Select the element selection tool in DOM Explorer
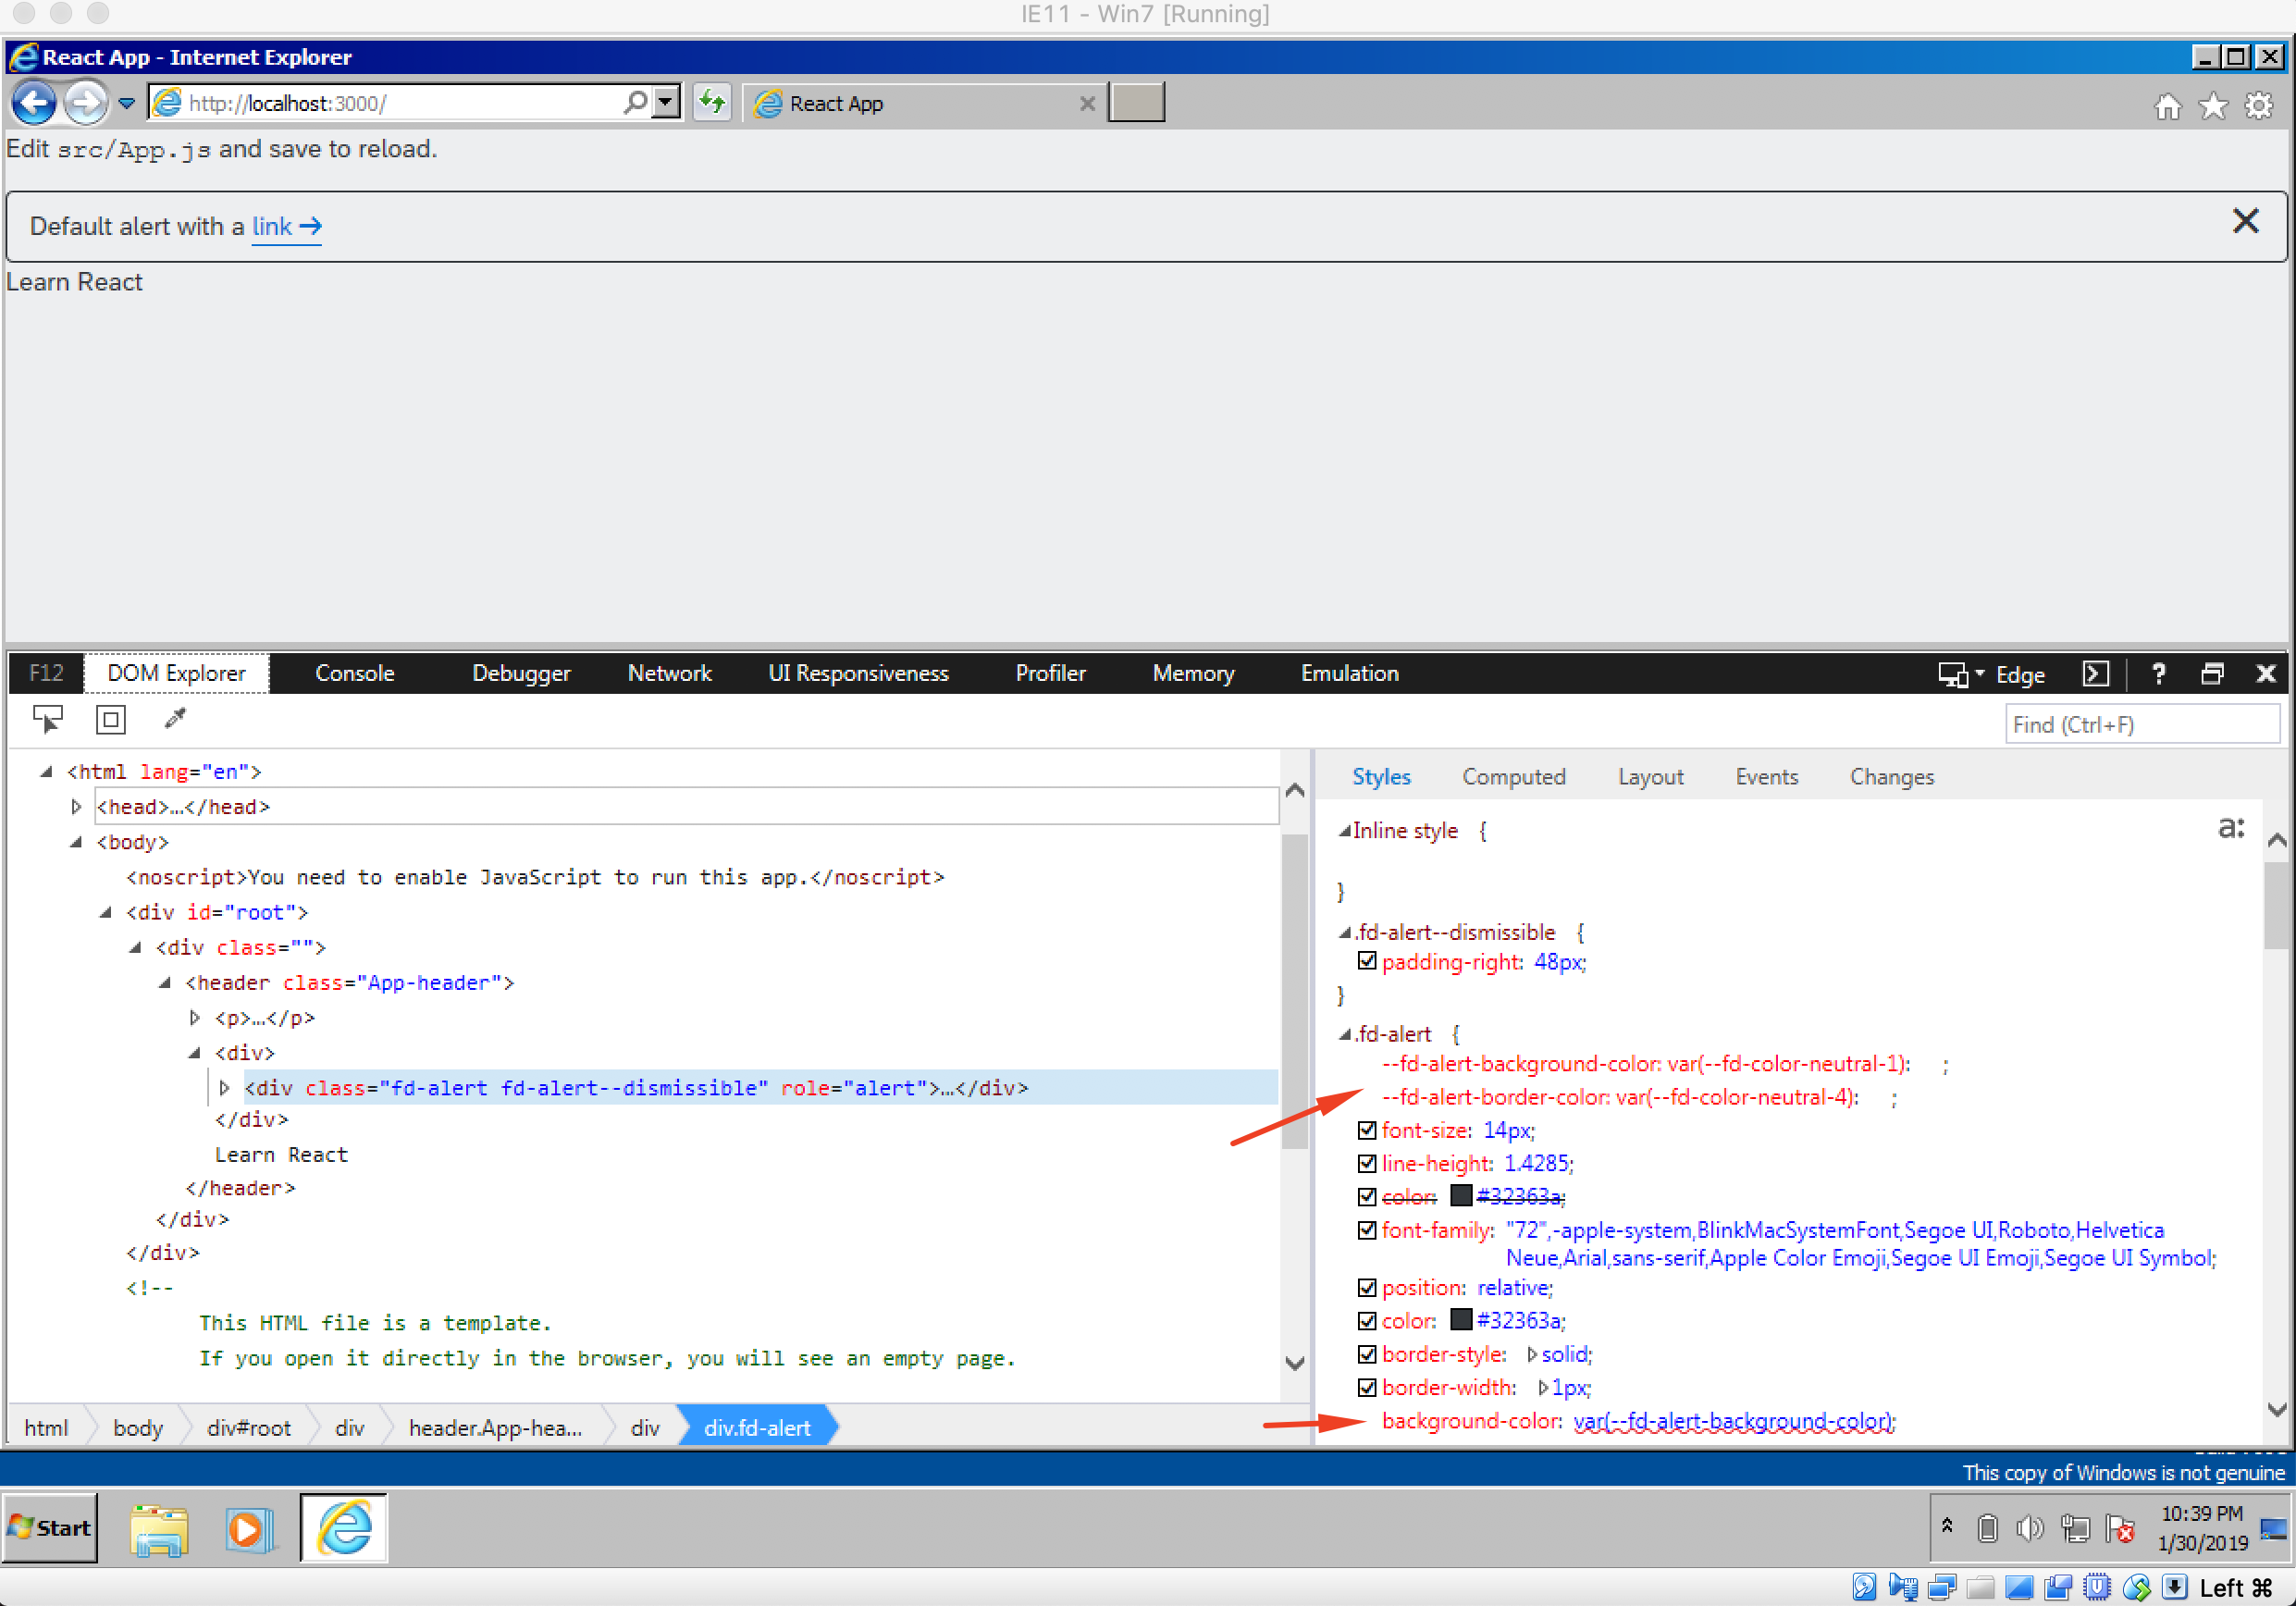Screen dimensions: 2296x1606 point(47,719)
